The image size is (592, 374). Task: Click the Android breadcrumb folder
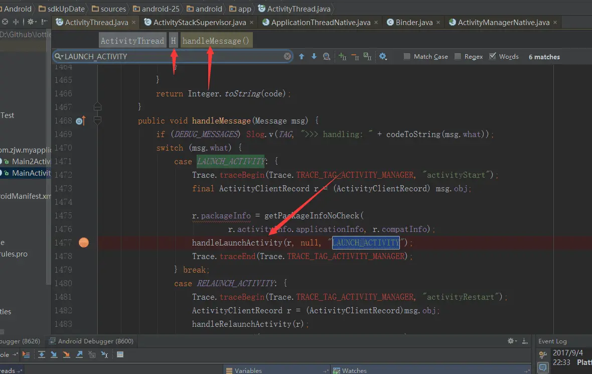point(16,9)
